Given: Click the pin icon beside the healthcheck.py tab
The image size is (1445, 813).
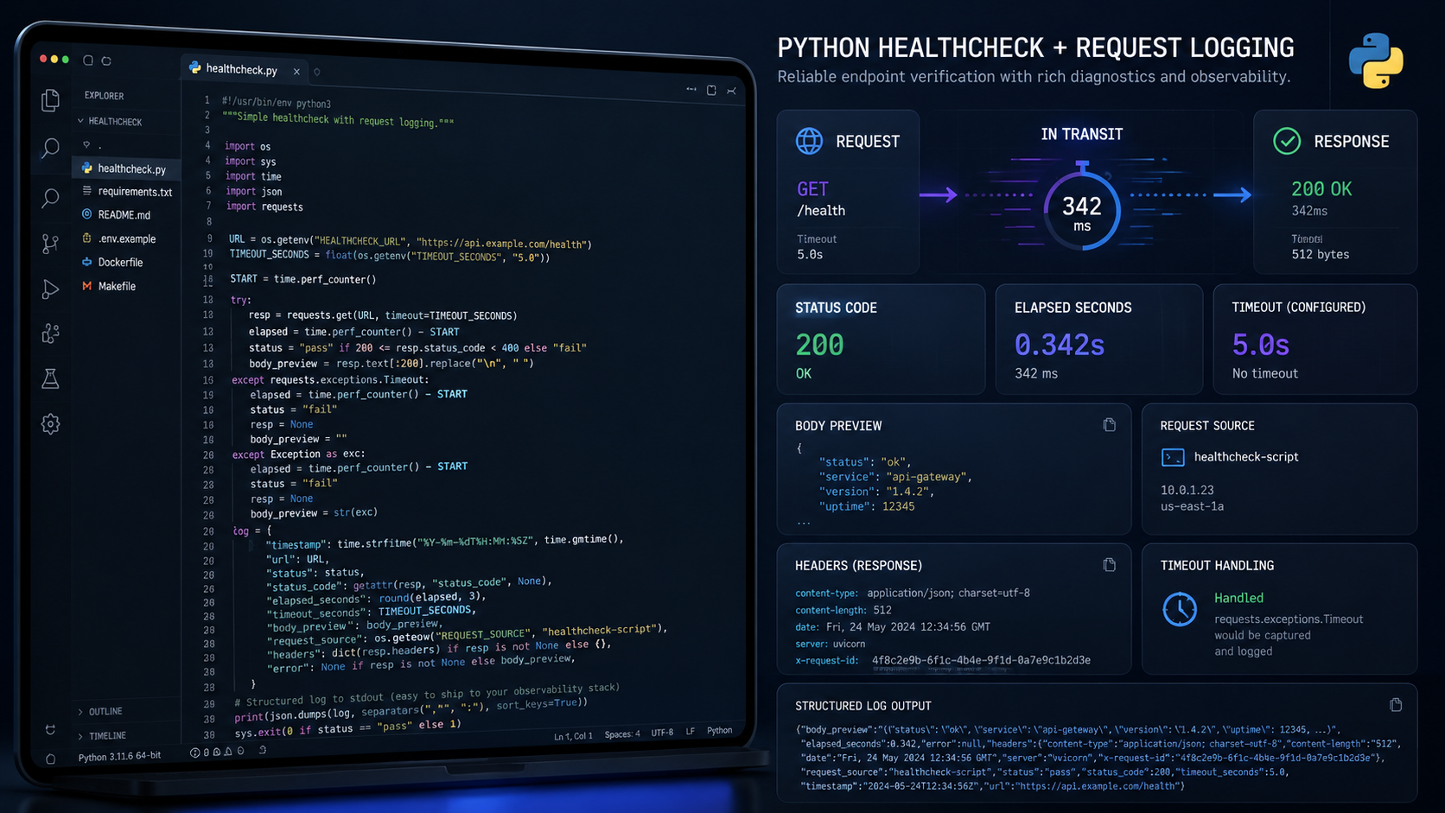Looking at the screenshot, I should point(317,73).
